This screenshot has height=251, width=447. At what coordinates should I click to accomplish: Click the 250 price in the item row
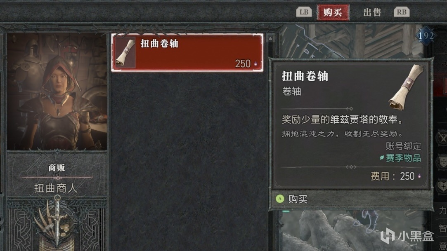(243, 63)
